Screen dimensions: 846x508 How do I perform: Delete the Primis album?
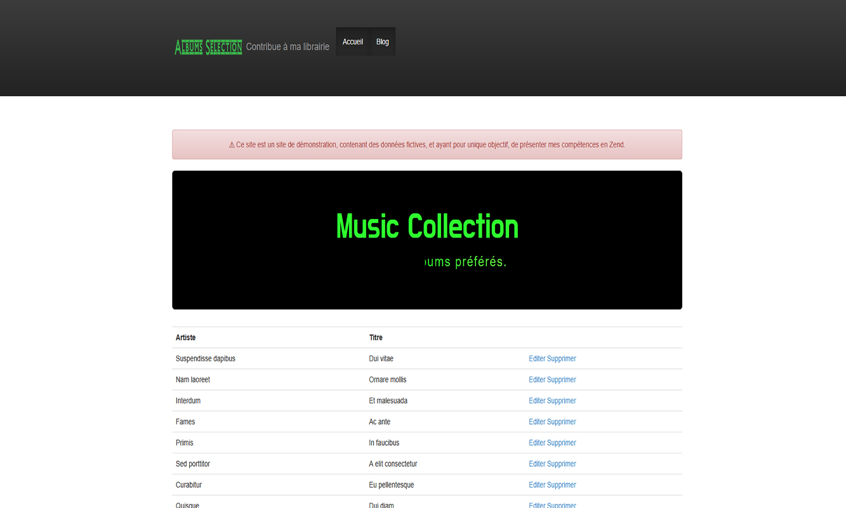[x=562, y=443]
